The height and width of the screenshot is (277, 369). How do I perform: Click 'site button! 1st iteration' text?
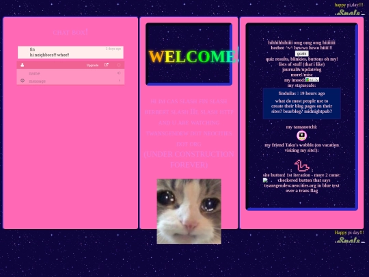(302, 175)
